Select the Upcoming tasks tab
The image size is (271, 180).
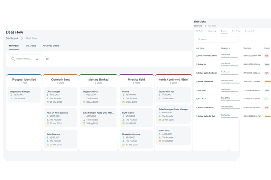pyautogui.click(x=211, y=31)
